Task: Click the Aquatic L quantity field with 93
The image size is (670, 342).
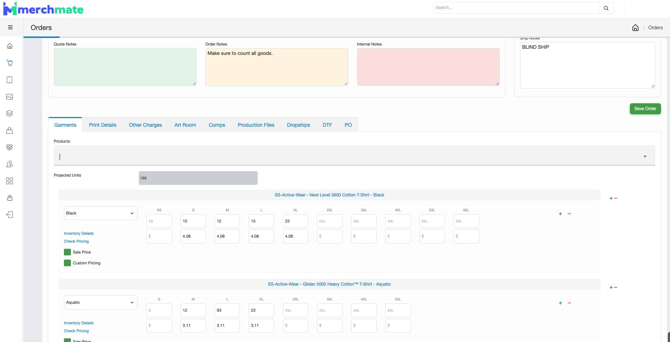Action: point(227,310)
